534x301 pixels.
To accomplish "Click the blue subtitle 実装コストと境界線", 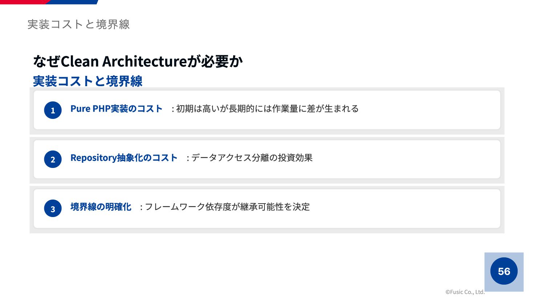I will coord(88,81).
